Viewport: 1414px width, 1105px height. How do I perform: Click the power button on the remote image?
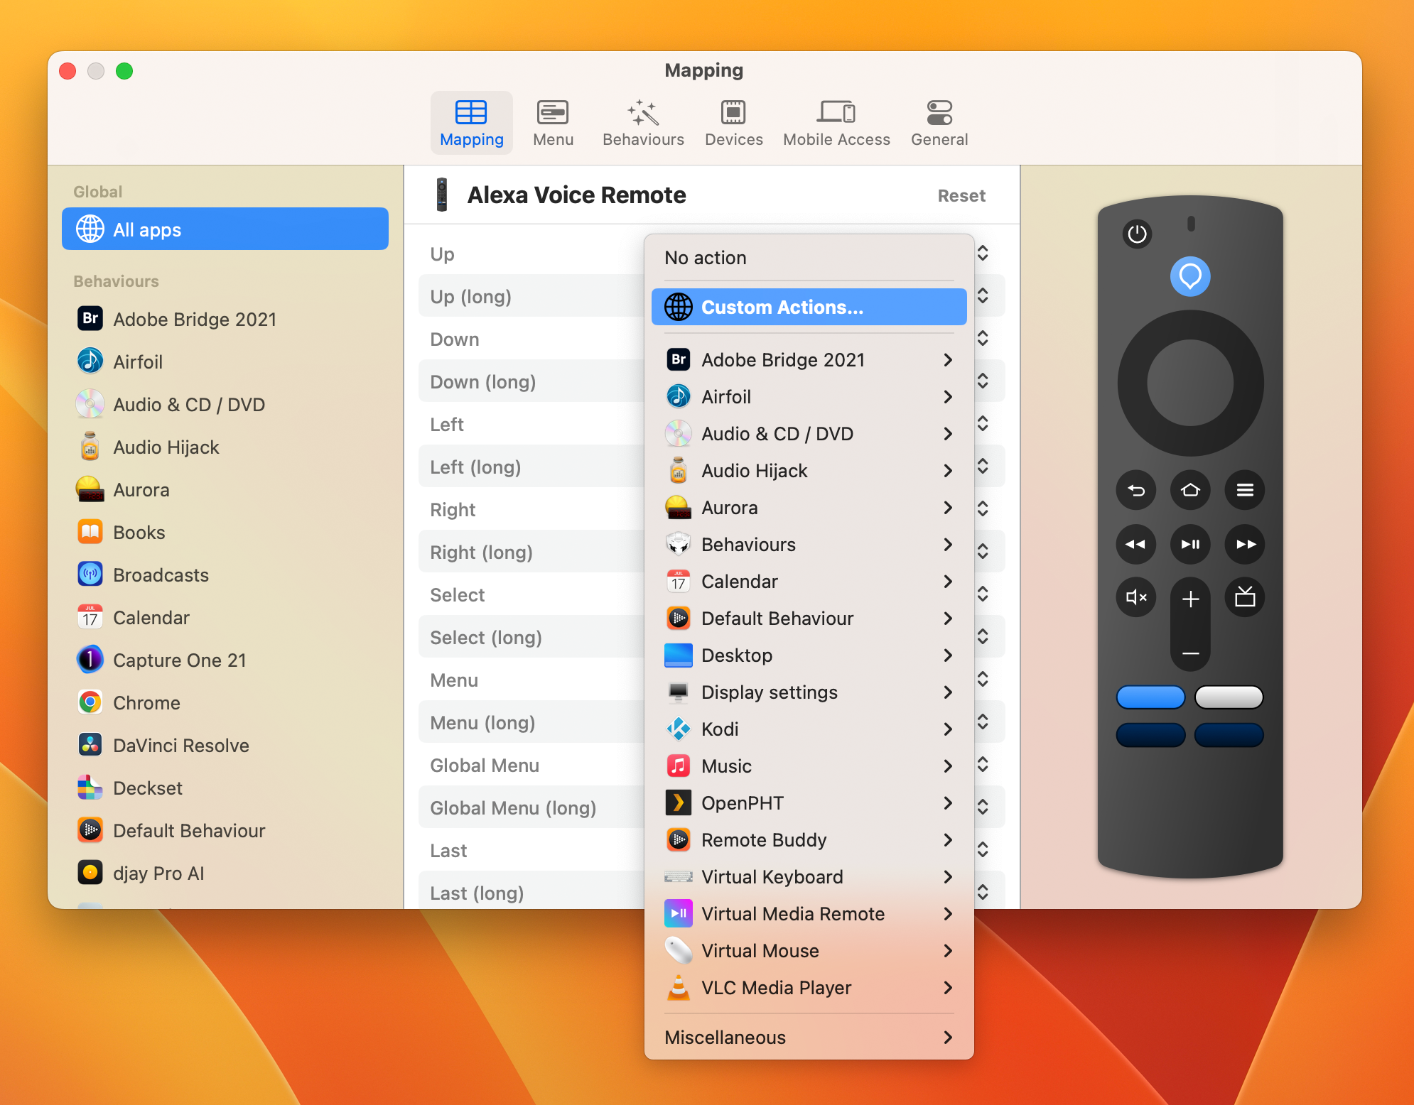tap(1137, 234)
